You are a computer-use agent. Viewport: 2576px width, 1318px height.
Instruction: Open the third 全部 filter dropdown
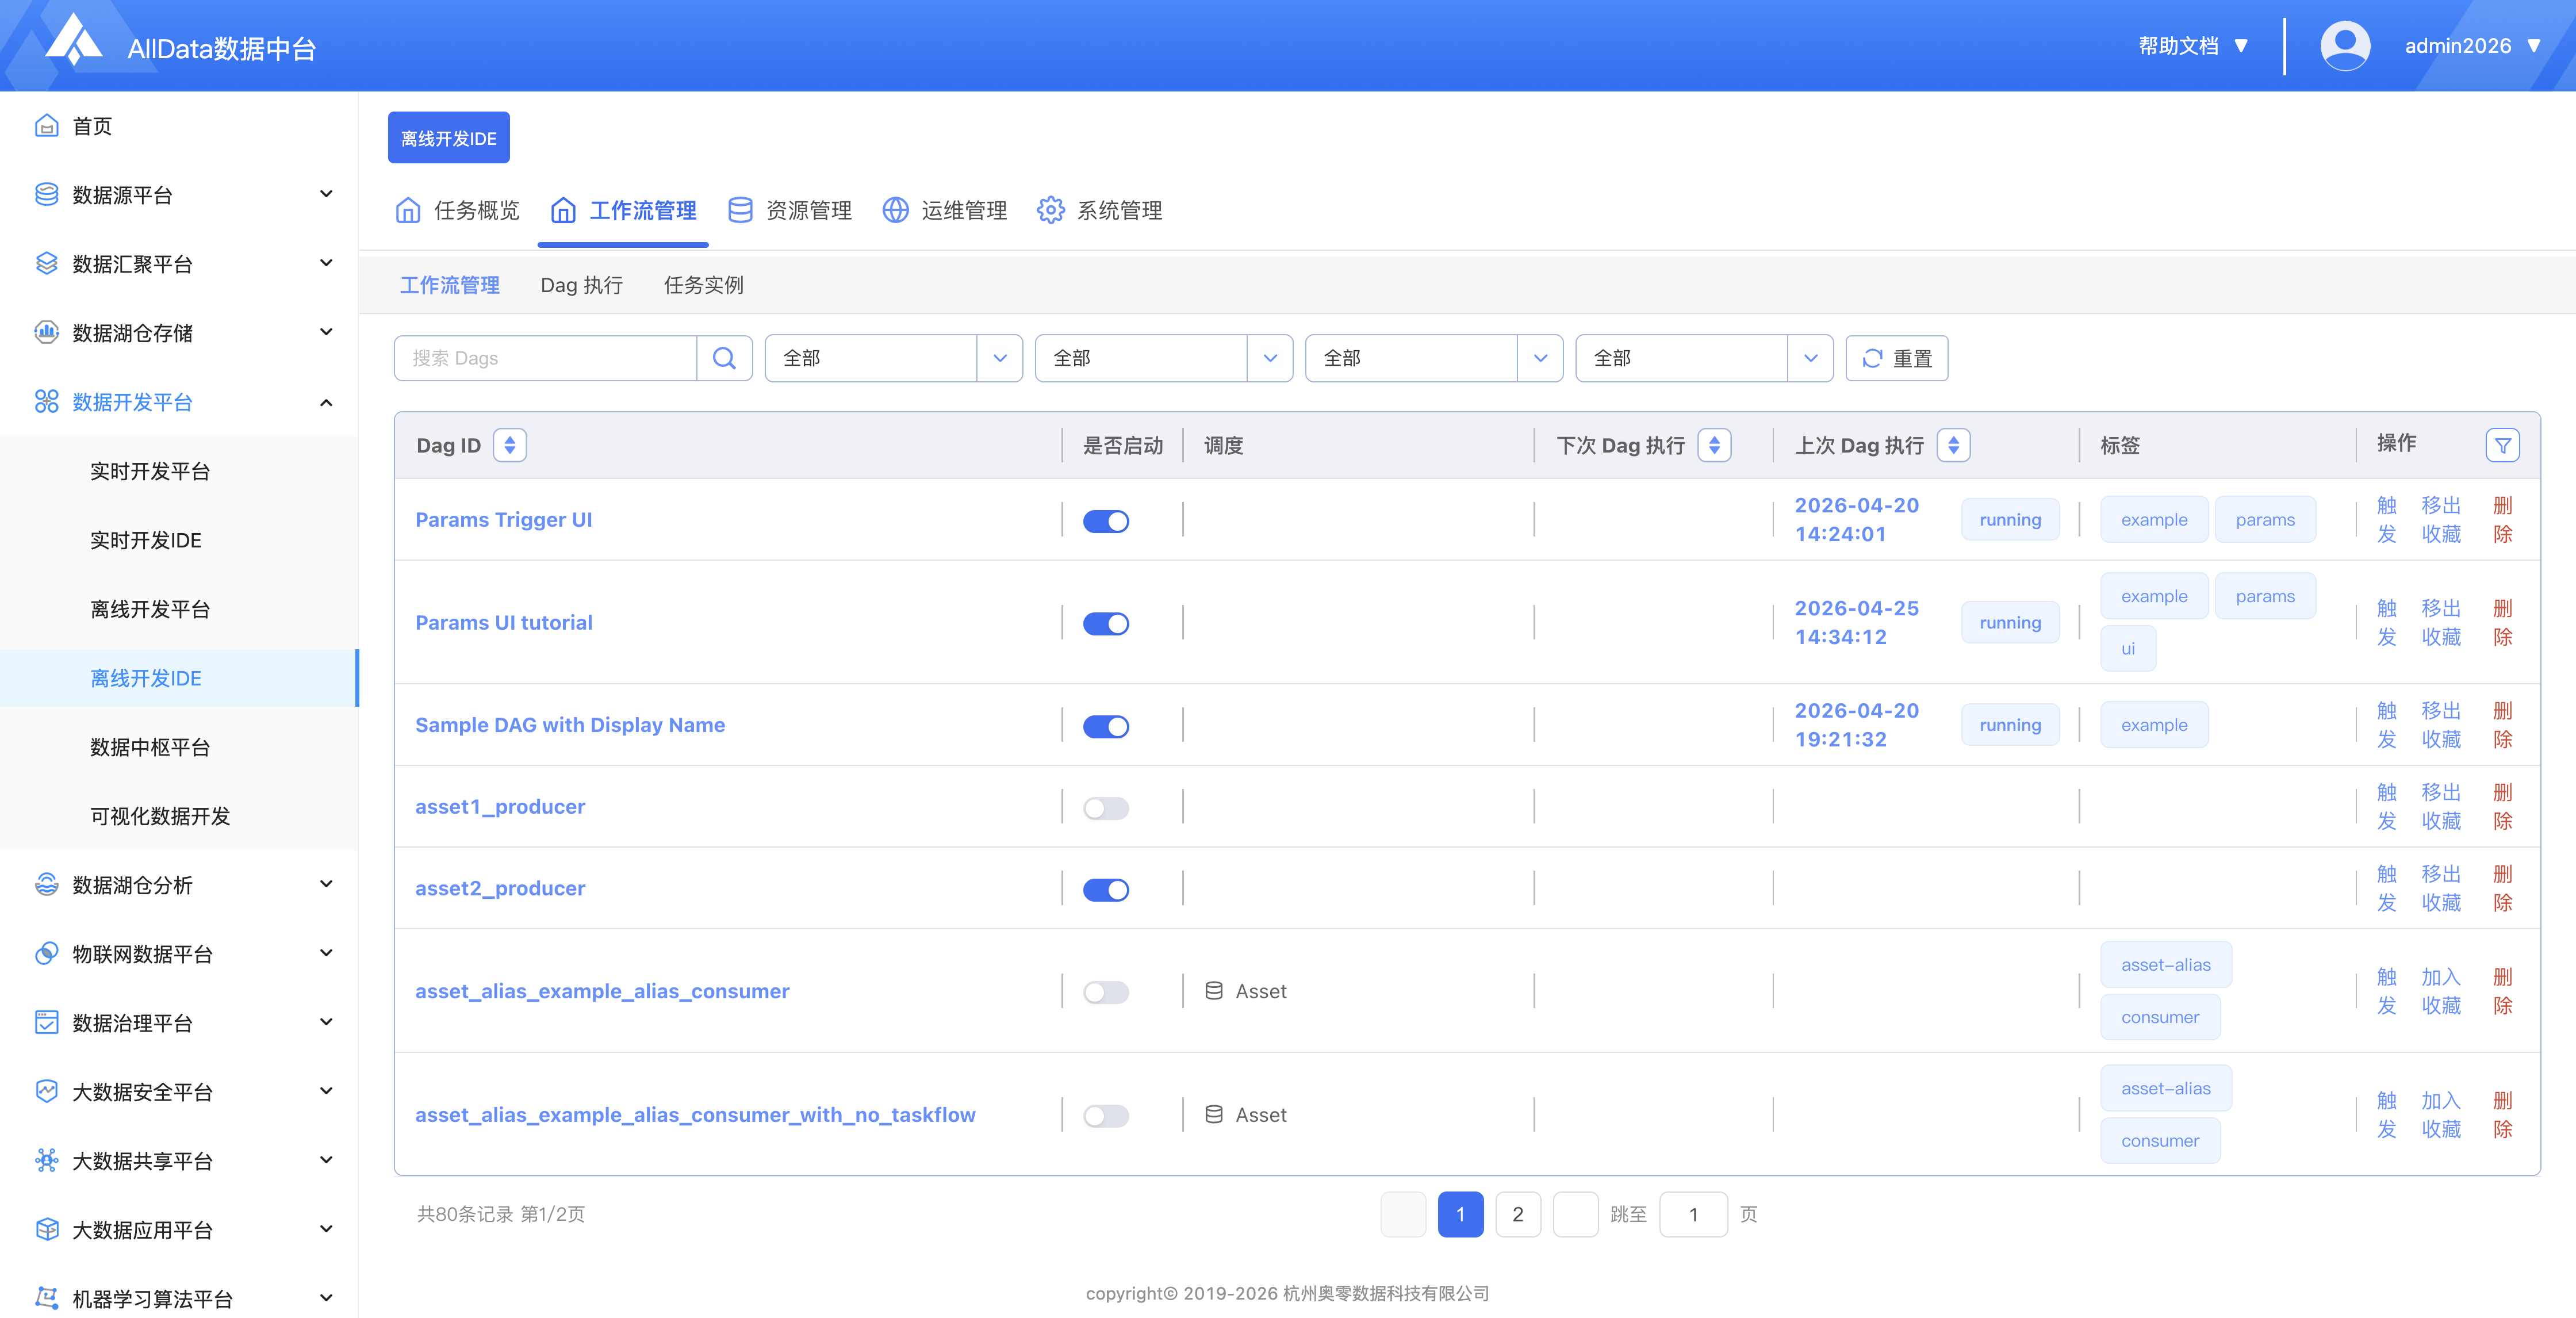(1434, 358)
